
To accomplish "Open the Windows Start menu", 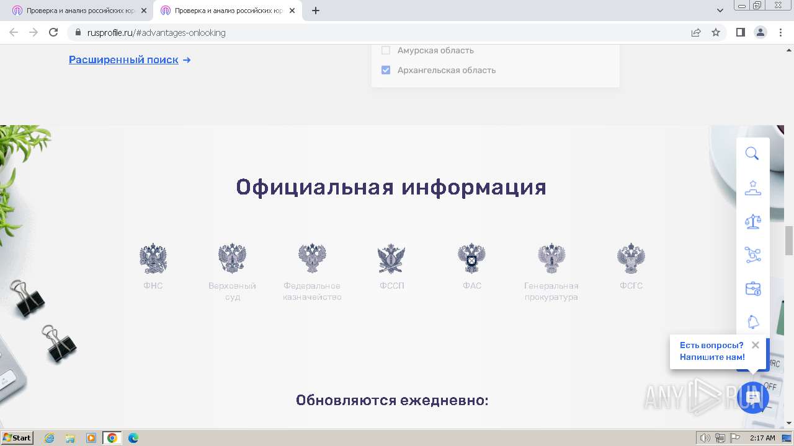I will click(17, 438).
